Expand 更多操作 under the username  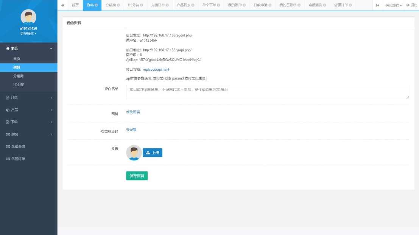[x=28, y=33]
